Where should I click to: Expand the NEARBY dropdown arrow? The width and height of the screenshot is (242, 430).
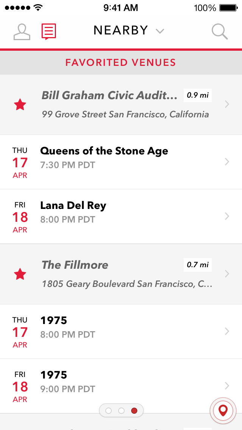tap(160, 31)
